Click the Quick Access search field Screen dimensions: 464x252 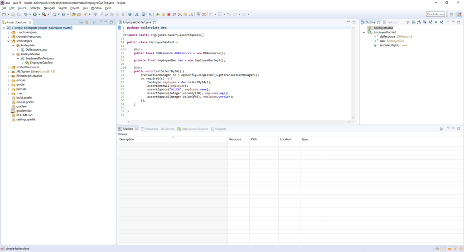point(435,14)
